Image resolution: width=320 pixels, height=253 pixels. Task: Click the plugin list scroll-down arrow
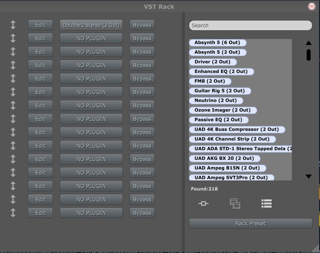click(309, 176)
